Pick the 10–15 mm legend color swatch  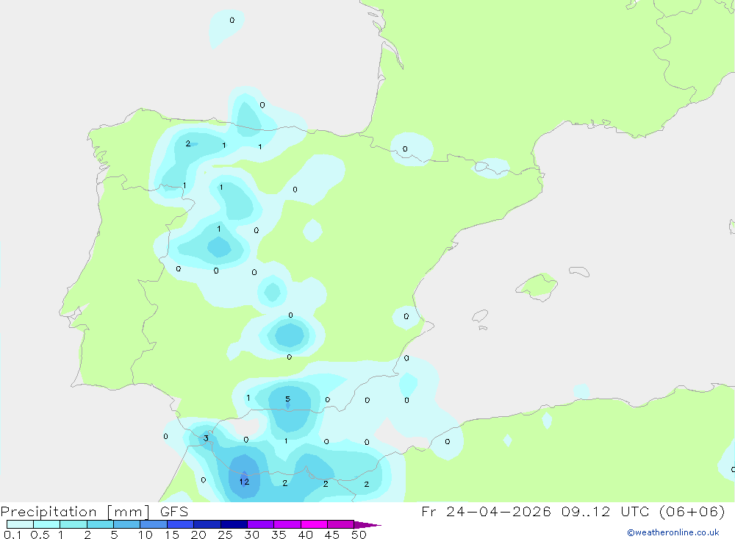coord(154,524)
